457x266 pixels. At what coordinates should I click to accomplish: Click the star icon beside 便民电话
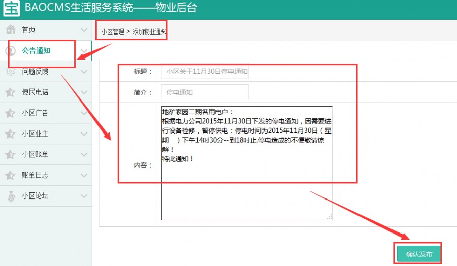pos(10,92)
